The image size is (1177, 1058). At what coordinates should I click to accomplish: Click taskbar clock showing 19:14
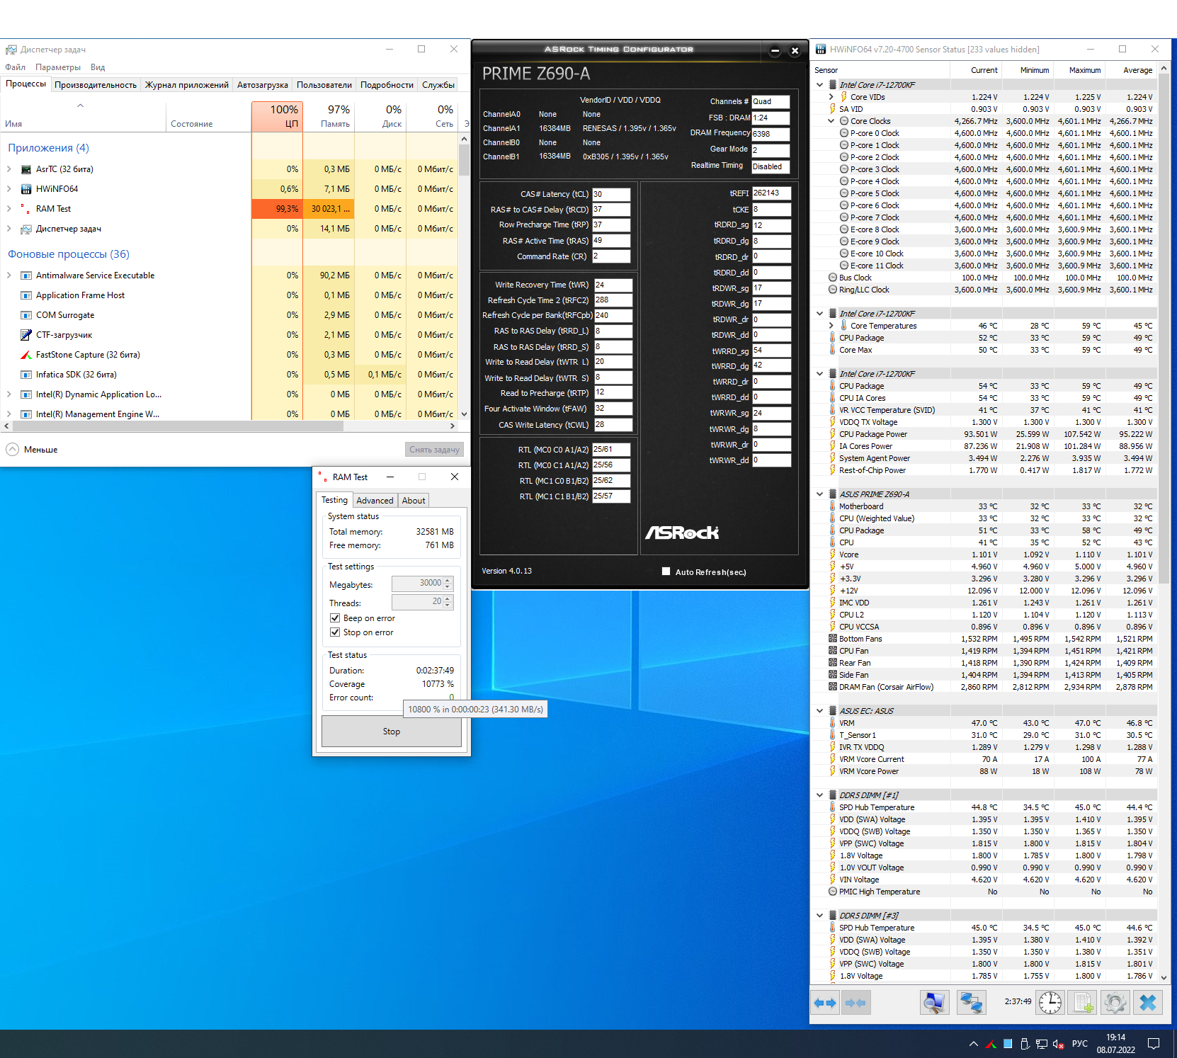point(1116,1044)
